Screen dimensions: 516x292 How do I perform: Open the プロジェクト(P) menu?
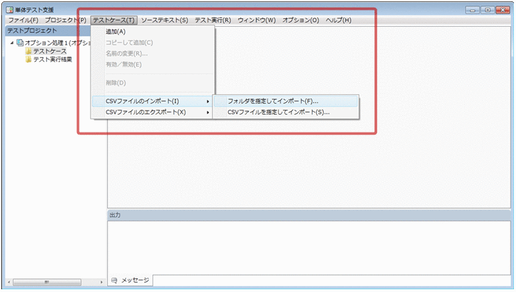pos(65,20)
